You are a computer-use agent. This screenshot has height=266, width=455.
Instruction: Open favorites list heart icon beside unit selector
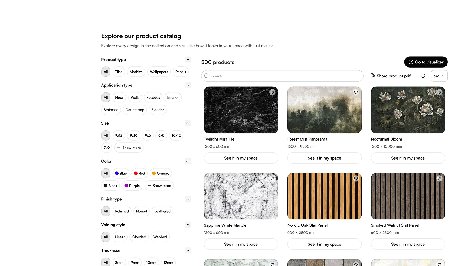coord(423,76)
